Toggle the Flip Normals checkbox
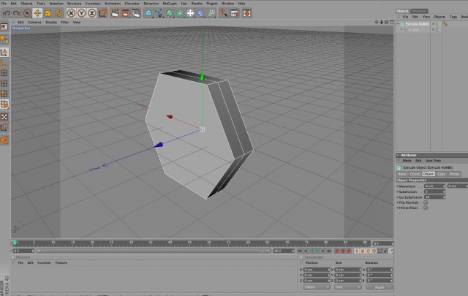The image size is (468, 296). (426, 202)
